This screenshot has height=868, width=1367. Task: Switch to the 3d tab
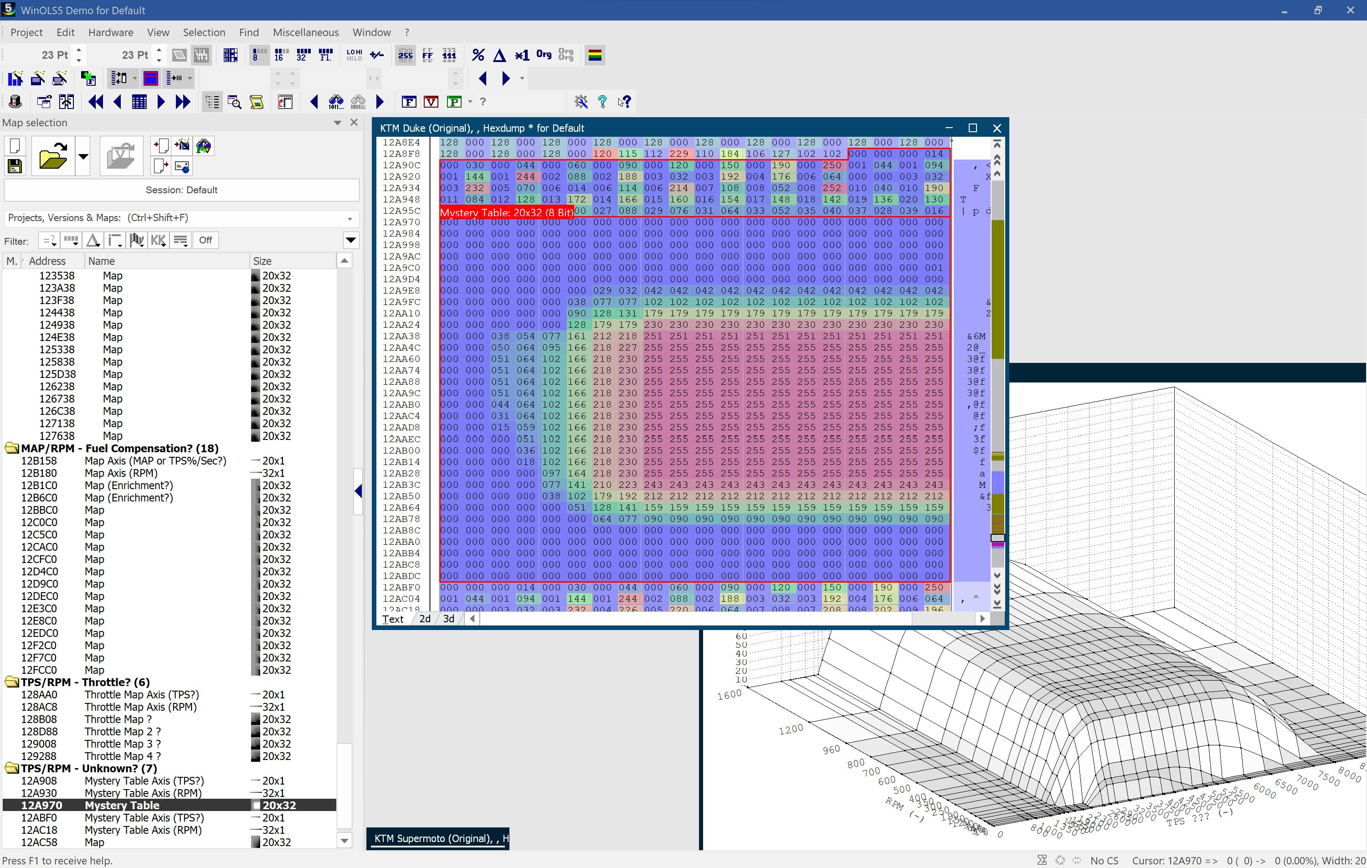click(448, 619)
